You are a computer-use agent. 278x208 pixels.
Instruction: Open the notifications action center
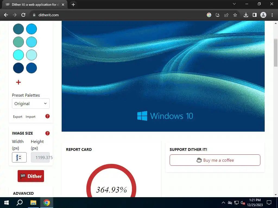click(269, 203)
